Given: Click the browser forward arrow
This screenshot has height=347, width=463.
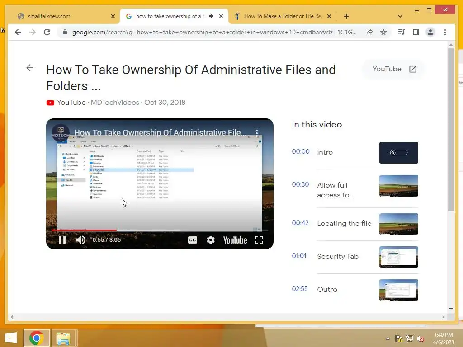Looking at the screenshot, I should pos(33,32).
